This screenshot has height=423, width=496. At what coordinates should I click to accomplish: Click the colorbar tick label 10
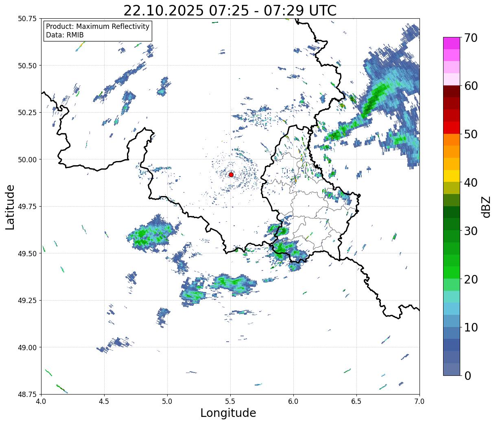[x=470, y=327]
